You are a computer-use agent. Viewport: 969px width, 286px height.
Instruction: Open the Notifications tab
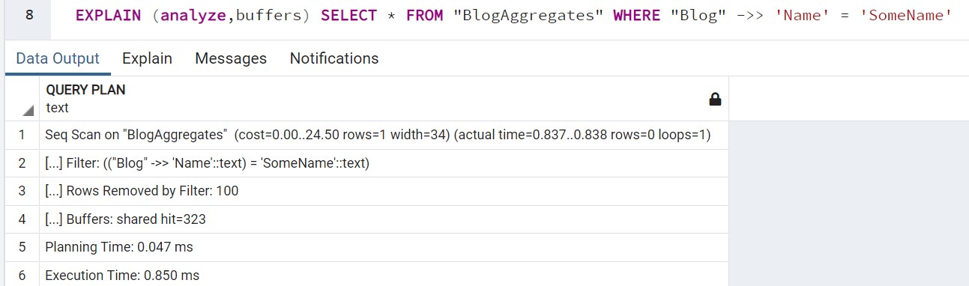point(334,58)
